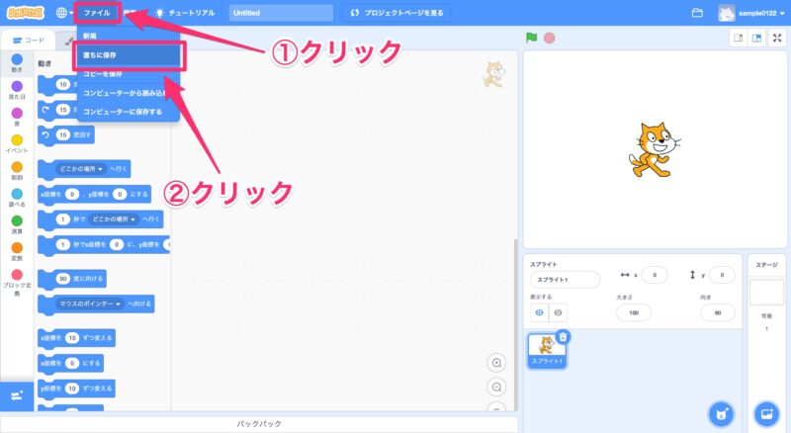This screenshot has height=433, width=791.
Task: Select the 見た目 purple block category
Action: click(x=17, y=90)
